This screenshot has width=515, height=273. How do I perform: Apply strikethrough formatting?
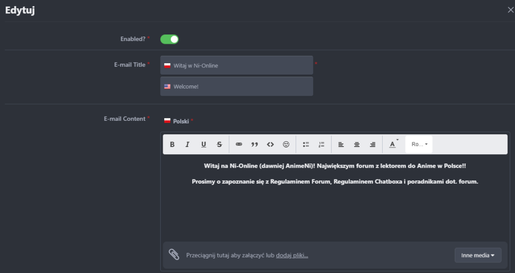[x=219, y=144]
